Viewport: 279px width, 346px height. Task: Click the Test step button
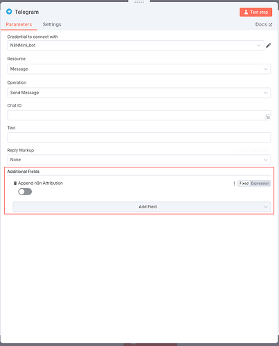tap(256, 12)
